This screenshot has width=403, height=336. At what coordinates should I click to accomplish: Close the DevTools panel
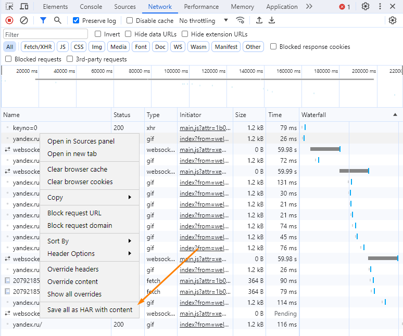(393, 6)
